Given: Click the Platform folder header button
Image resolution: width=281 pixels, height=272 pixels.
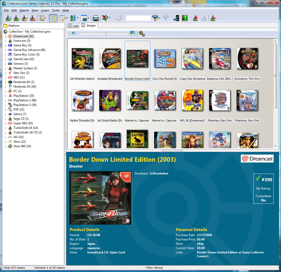Looking at the screenshot, I should 34,26.
